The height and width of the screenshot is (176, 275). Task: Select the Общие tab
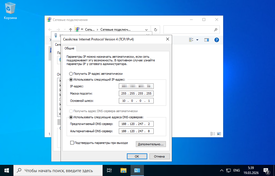point(69,48)
